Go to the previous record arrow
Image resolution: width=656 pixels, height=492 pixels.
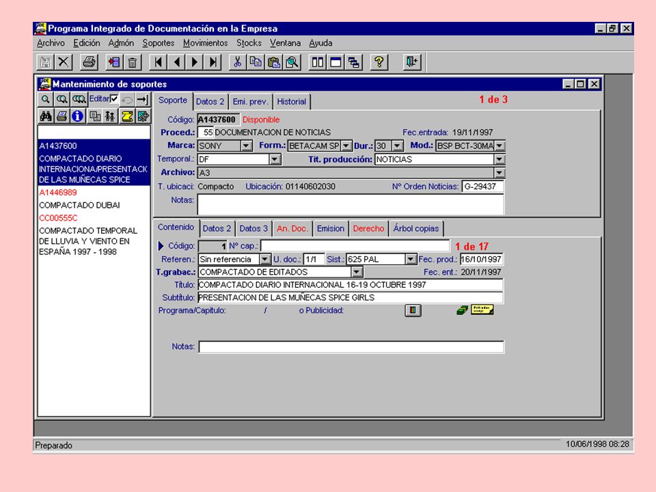coord(176,62)
